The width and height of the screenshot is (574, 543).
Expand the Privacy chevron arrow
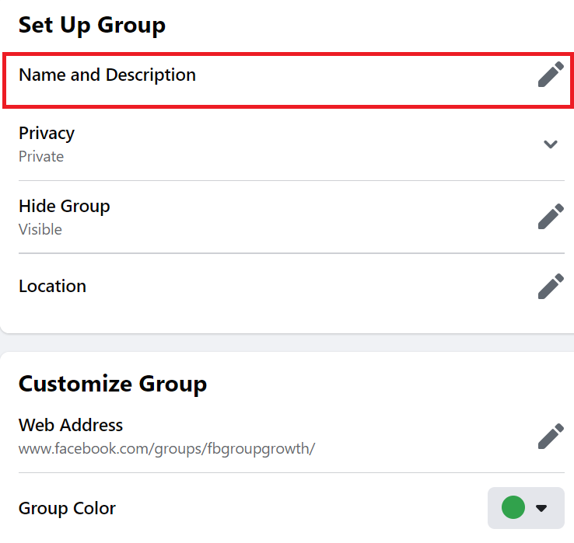click(x=551, y=144)
